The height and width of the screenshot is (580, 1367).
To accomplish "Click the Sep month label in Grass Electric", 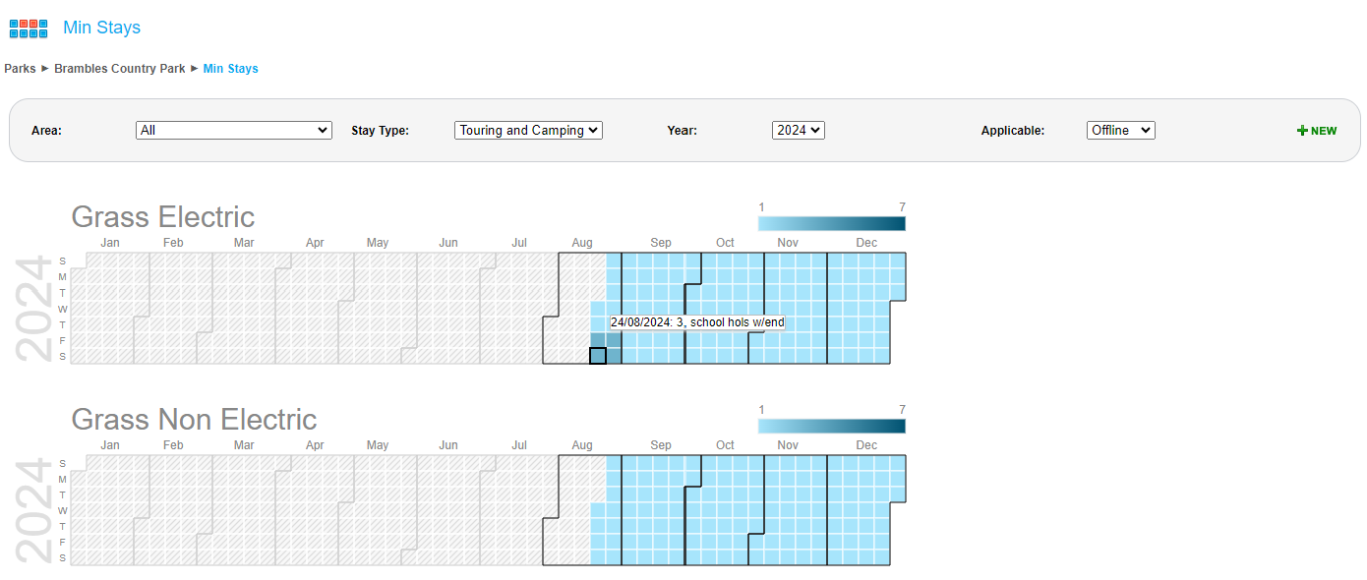I will click(x=660, y=243).
